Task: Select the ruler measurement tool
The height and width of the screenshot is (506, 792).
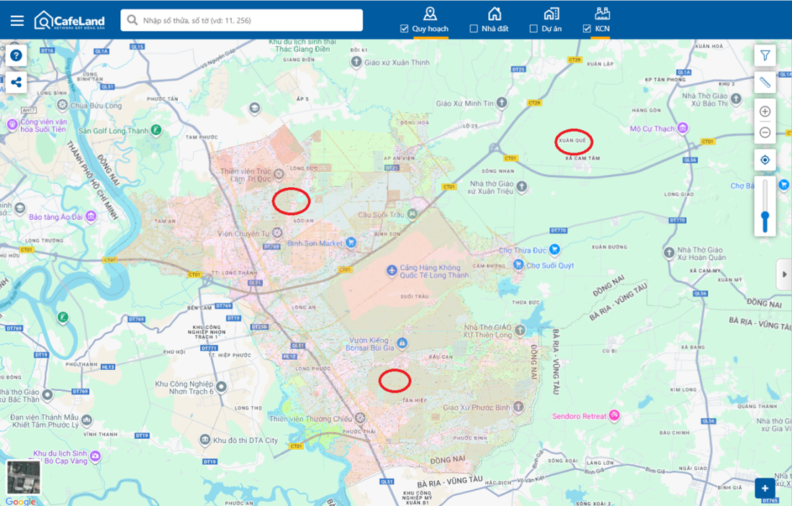Action: [765, 83]
